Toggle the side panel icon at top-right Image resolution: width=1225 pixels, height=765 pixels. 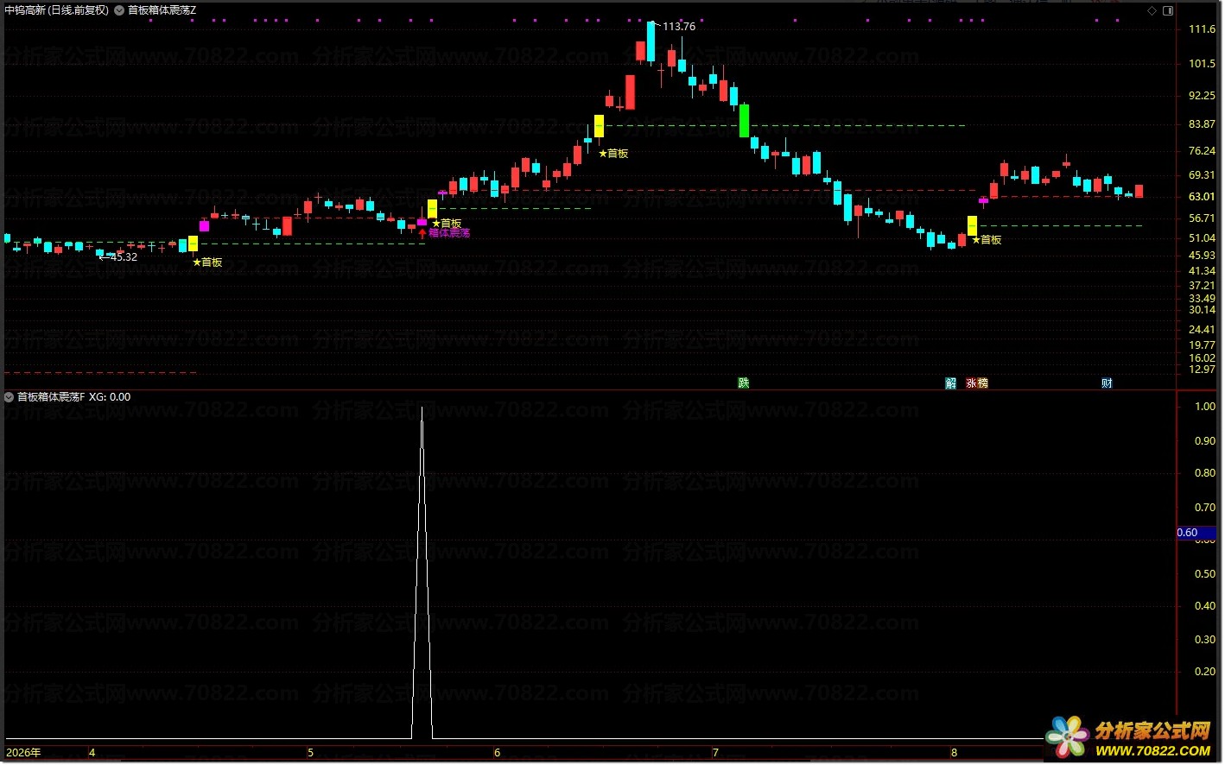point(1168,10)
